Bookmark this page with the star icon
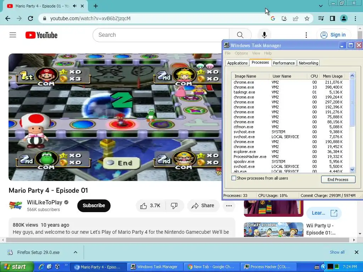 point(307,18)
